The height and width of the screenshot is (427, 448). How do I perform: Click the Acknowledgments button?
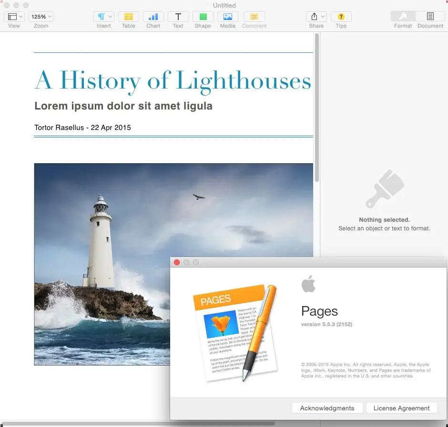(x=327, y=408)
